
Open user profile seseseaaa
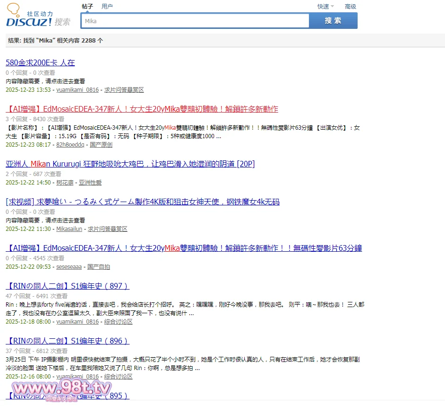[x=69, y=267]
